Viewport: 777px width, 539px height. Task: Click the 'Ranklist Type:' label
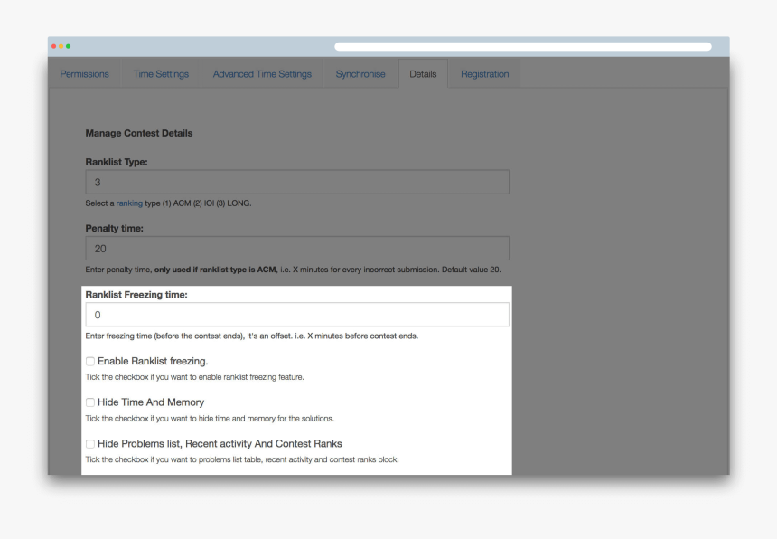tap(117, 162)
